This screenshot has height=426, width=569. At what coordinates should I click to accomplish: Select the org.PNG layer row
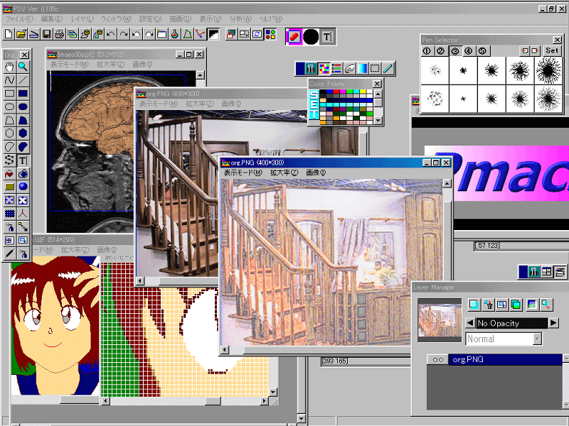[x=505, y=360]
